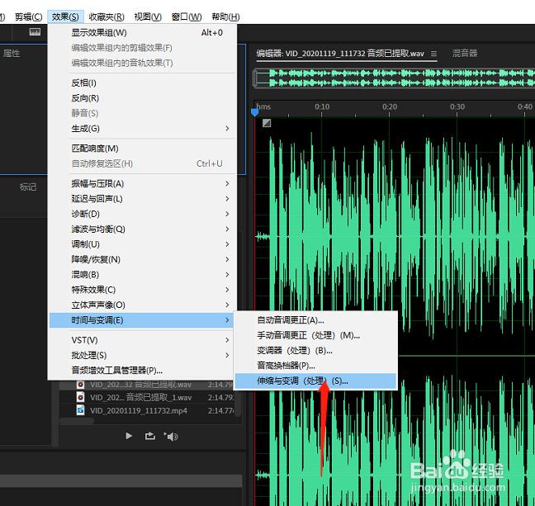The width and height of the screenshot is (535, 506).
Task: Open the 收藏夹(R) menu
Action: 107,17
